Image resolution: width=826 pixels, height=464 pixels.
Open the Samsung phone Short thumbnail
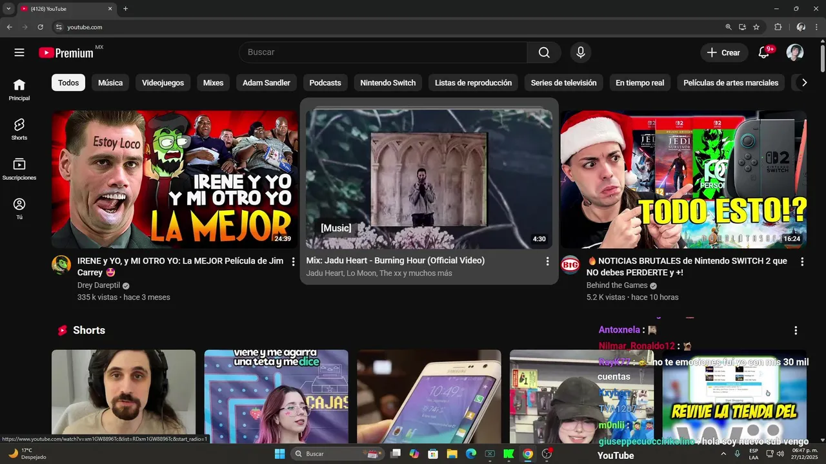click(x=429, y=396)
